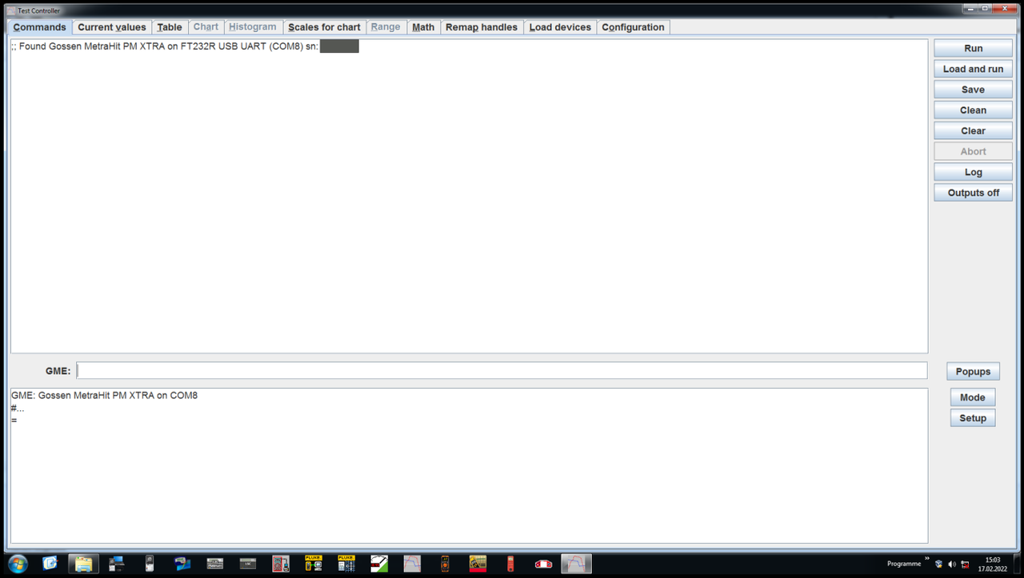Open the orange handheld multimeter taskbar icon
The width and height of the screenshot is (1024, 578).
[445, 564]
